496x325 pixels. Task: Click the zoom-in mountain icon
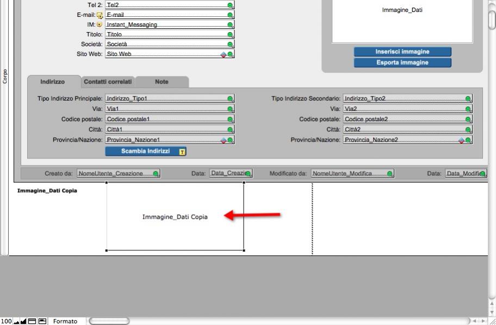pos(23,321)
